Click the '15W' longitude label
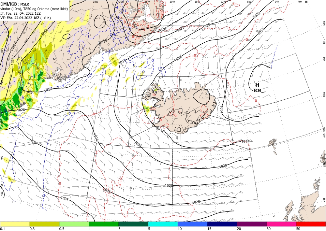This screenshot has height=231, width=326. tap(198, 2)
